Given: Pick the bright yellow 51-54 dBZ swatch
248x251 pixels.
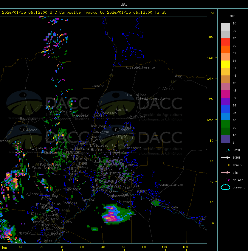Looking at the screenshot, I should (225, 64).
